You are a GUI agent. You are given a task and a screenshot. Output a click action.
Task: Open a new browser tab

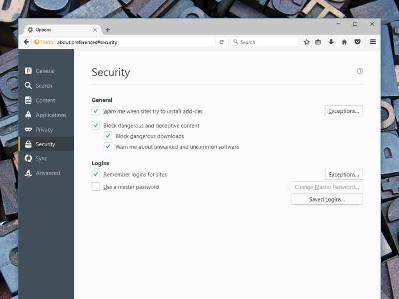pyautogui.click(x=108, y=29)
